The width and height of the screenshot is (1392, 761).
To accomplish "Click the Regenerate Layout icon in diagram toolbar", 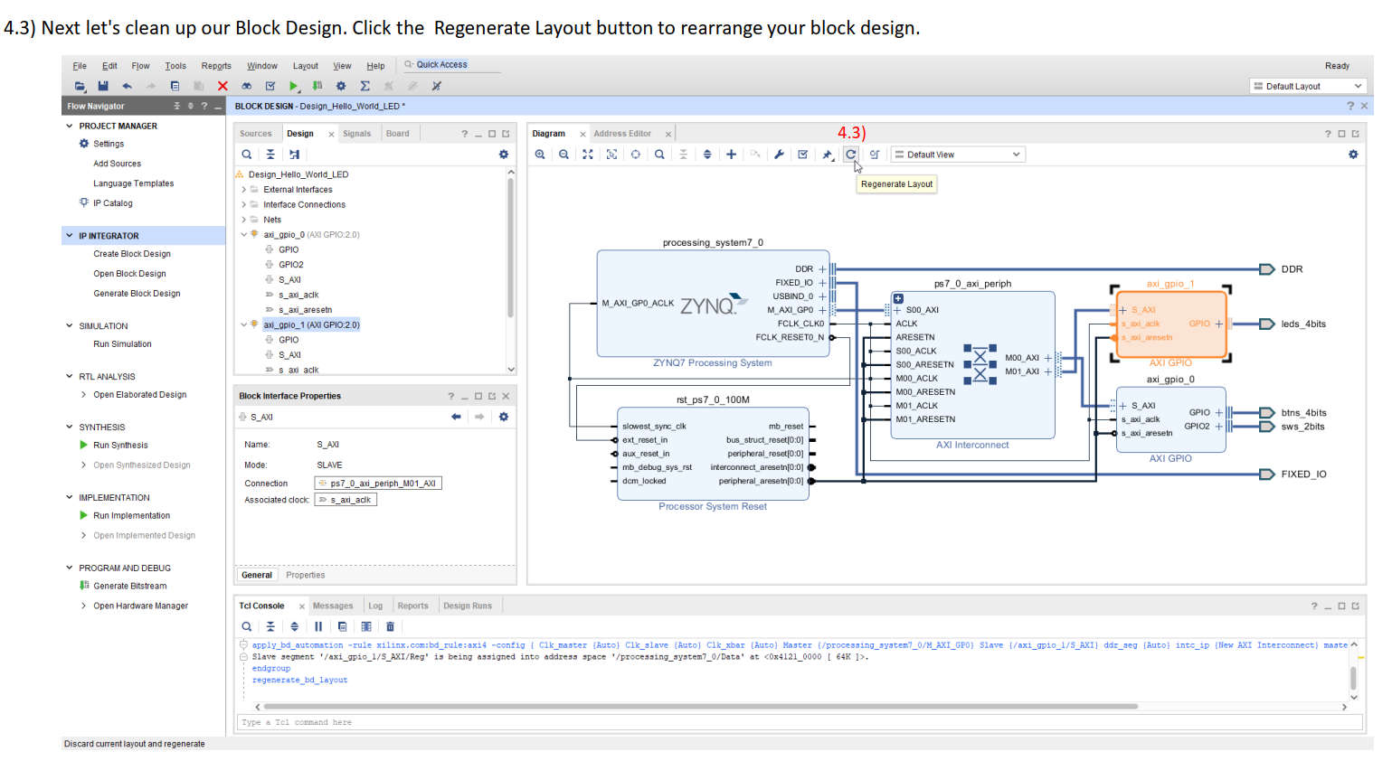I will click(850, 155).
